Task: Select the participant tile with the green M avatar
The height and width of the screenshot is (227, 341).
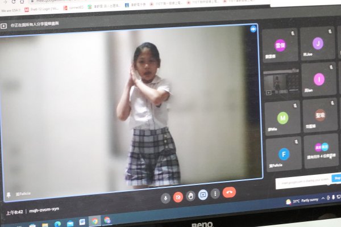Action: click(282, 118)
